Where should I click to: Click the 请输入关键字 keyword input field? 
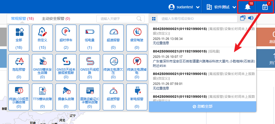(x=117, y=18)
